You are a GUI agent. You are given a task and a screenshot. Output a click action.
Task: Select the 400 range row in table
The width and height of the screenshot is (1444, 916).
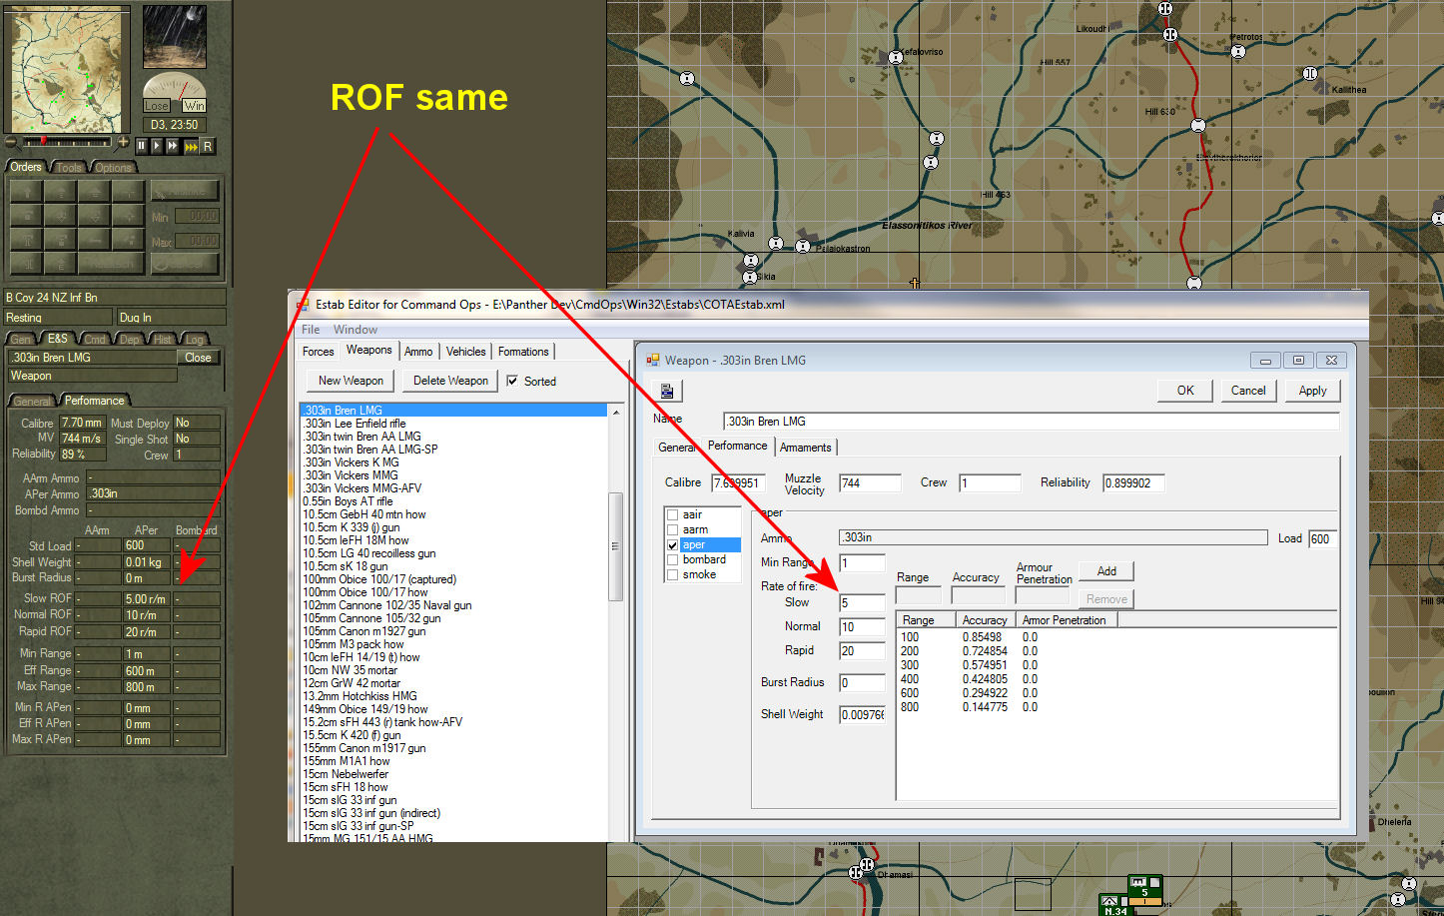click(x=1116, y=679)
